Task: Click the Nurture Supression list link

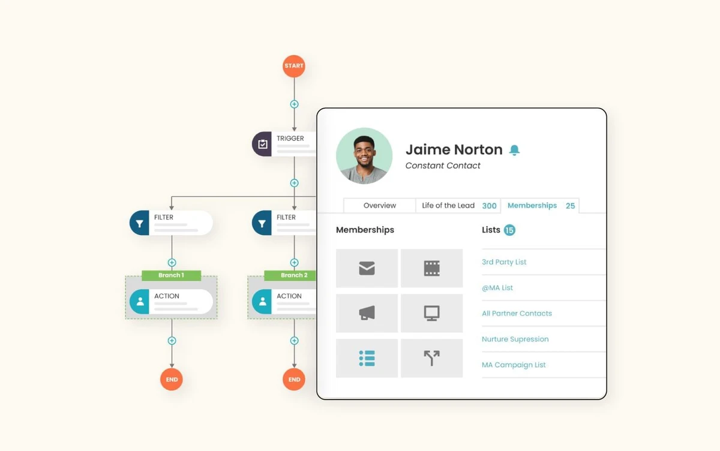Action: 515,339
